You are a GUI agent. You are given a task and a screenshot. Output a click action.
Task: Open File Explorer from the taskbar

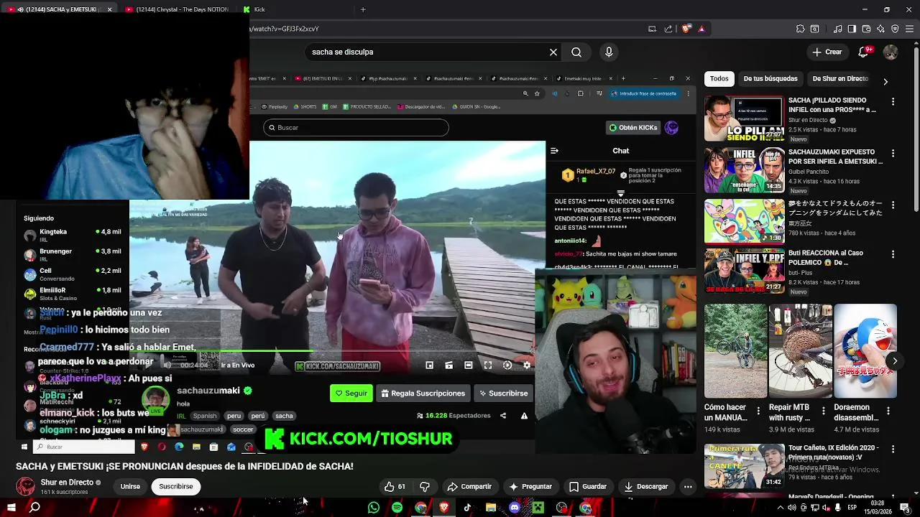click(491, 508)
